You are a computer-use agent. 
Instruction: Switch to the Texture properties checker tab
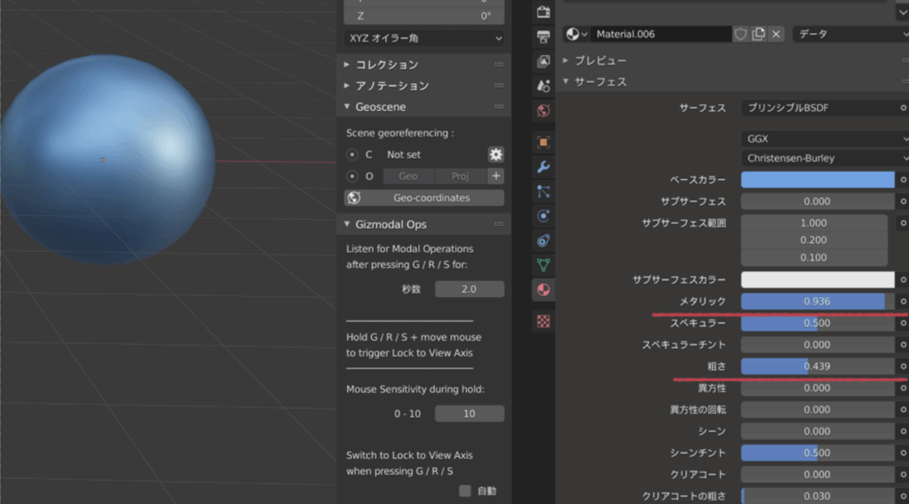click(x=544, y=321)
